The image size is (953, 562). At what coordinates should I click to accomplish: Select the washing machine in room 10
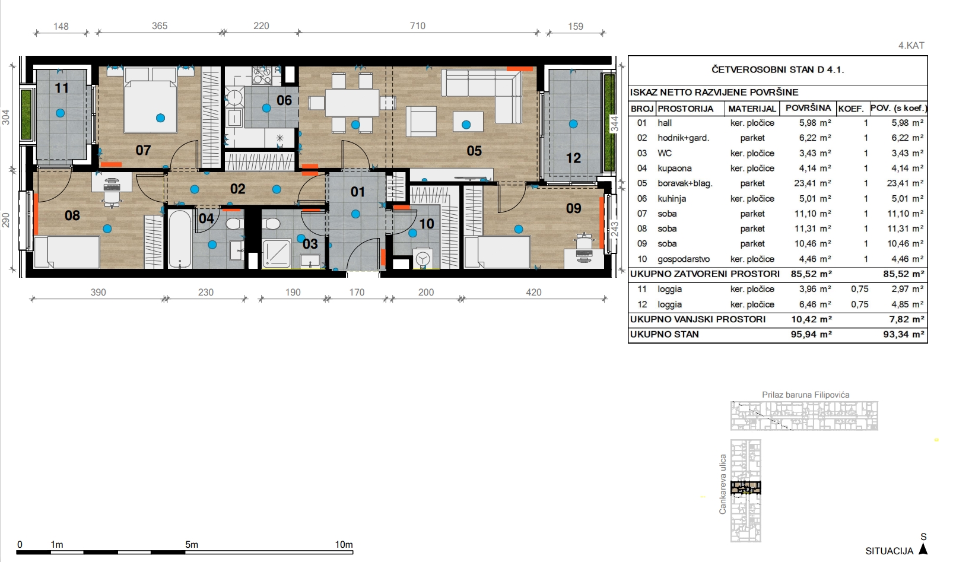point(423,259)
